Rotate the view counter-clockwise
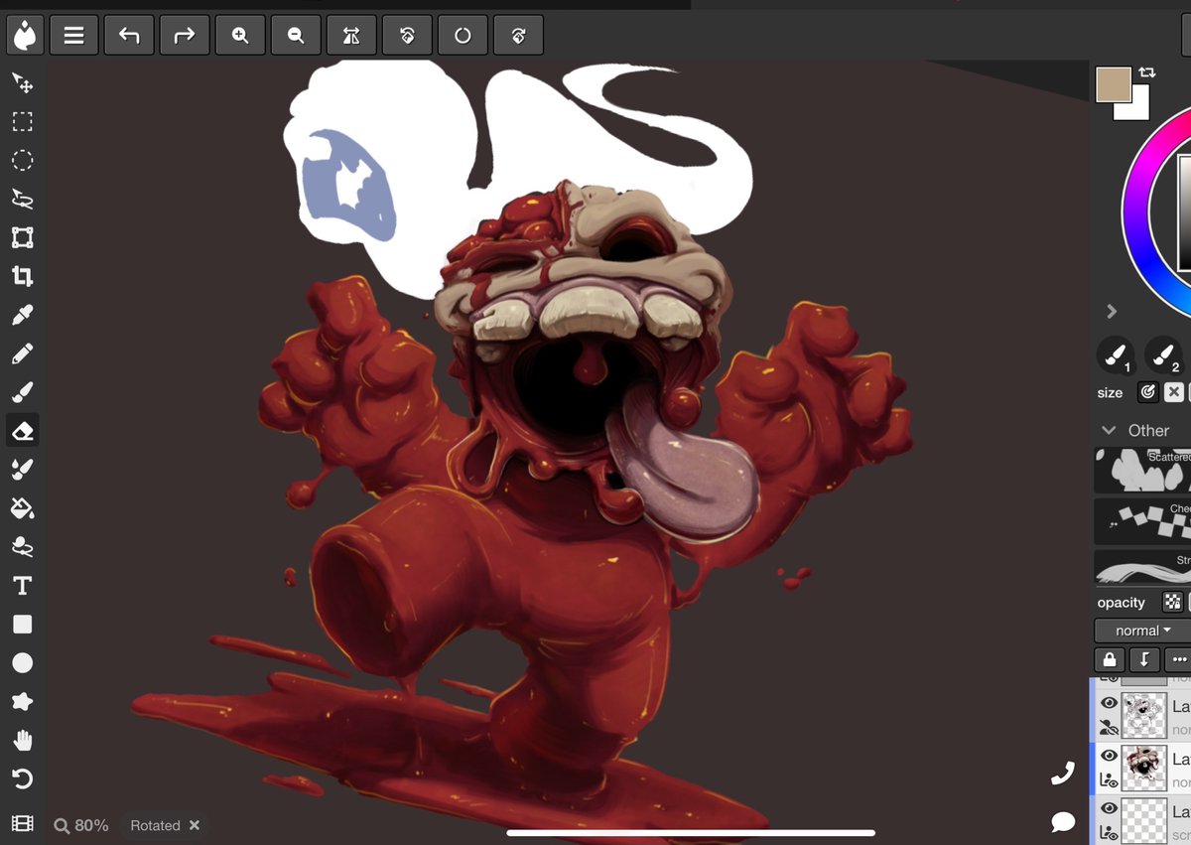This screenshot has width=1191, height=845. click(407, 36)
